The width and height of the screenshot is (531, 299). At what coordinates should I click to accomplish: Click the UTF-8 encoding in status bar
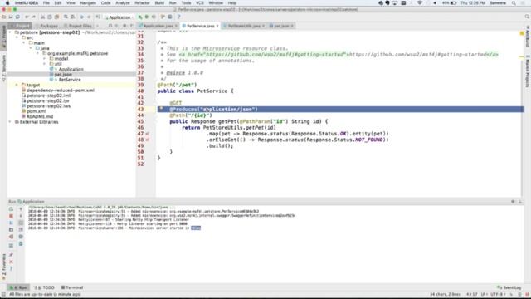pos(497,294)
